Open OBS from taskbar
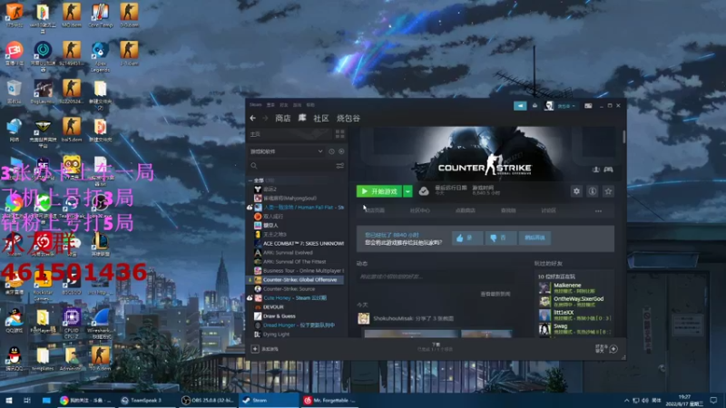726x408 pixels. 208,400
